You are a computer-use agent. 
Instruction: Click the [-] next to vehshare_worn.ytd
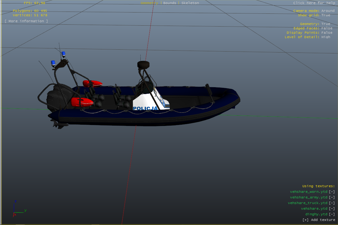coord(332,192)
